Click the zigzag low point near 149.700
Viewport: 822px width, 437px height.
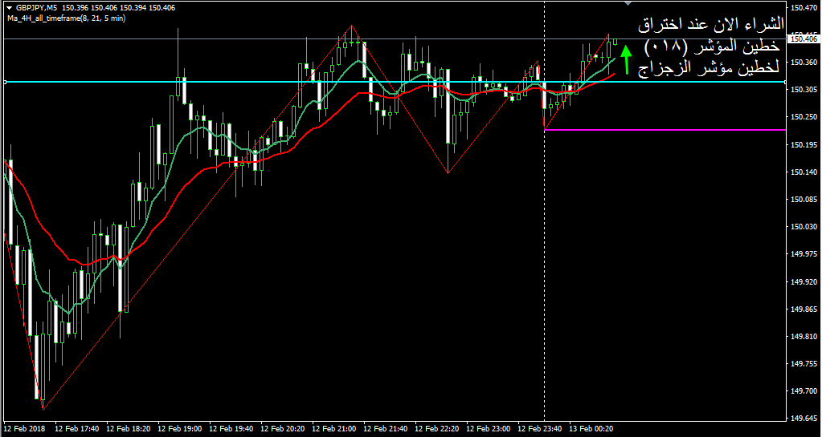[x=41, y=408]
